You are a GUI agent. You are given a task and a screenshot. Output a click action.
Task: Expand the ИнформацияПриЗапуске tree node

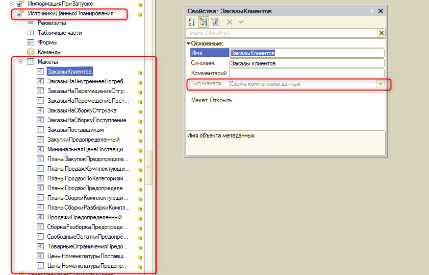click(11, 4)
